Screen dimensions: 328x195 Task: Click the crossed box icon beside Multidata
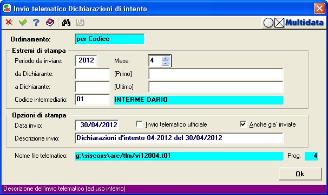tap(279, 23)
